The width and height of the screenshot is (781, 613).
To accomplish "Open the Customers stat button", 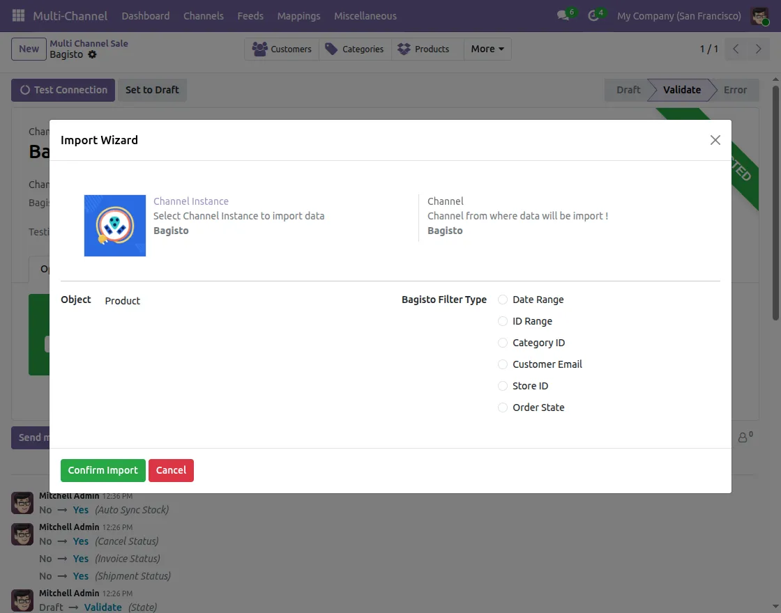I will click(282, 49).
